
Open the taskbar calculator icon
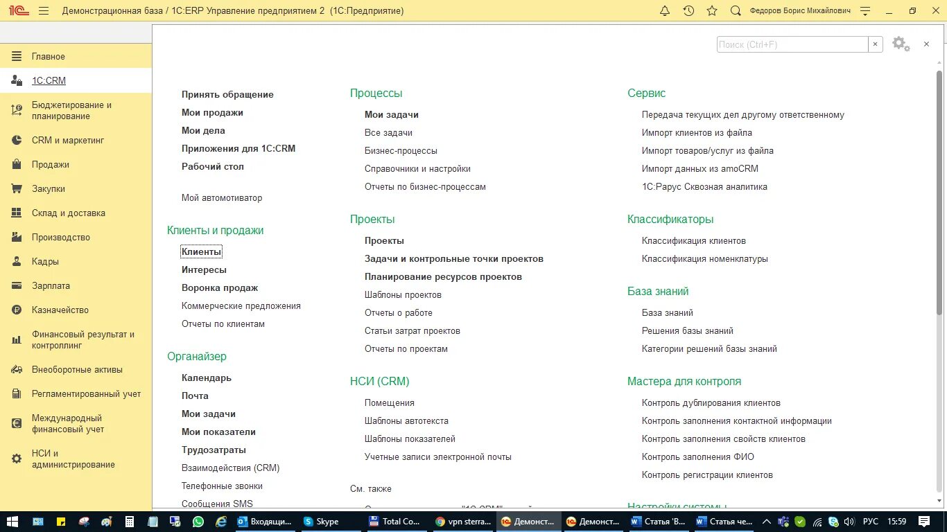coord(130,522)
